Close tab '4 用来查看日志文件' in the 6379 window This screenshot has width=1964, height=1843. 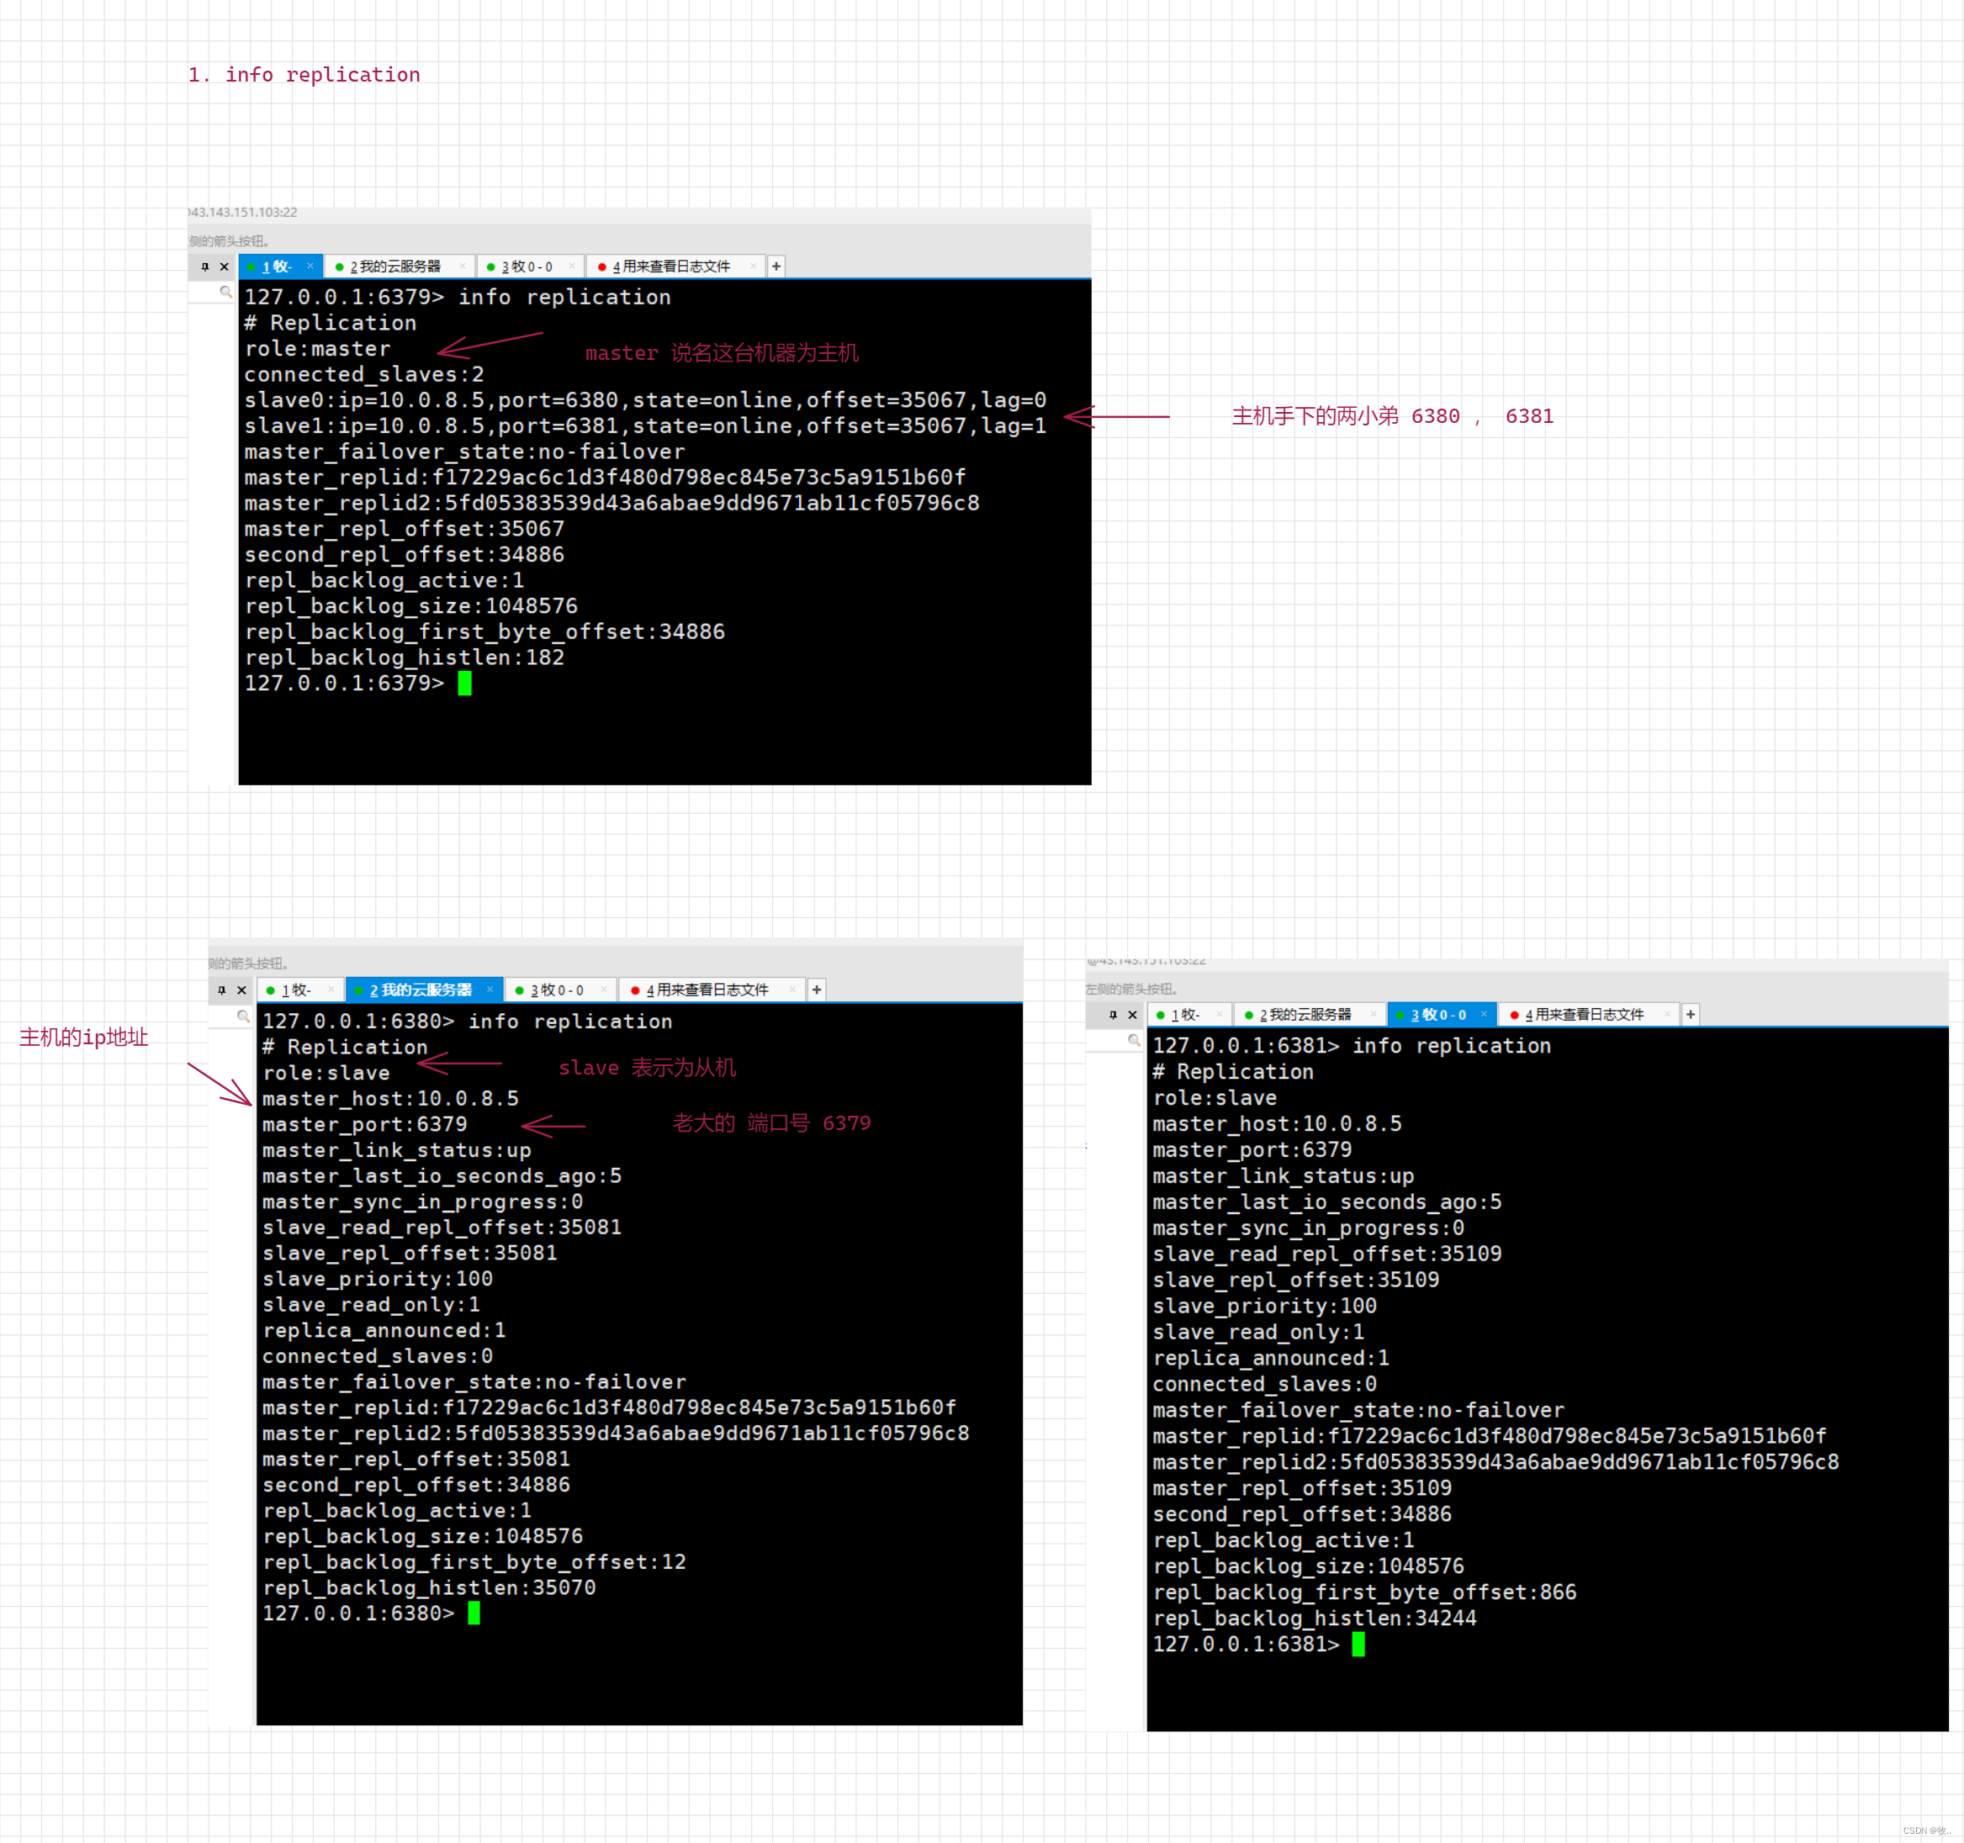point(753,266)
